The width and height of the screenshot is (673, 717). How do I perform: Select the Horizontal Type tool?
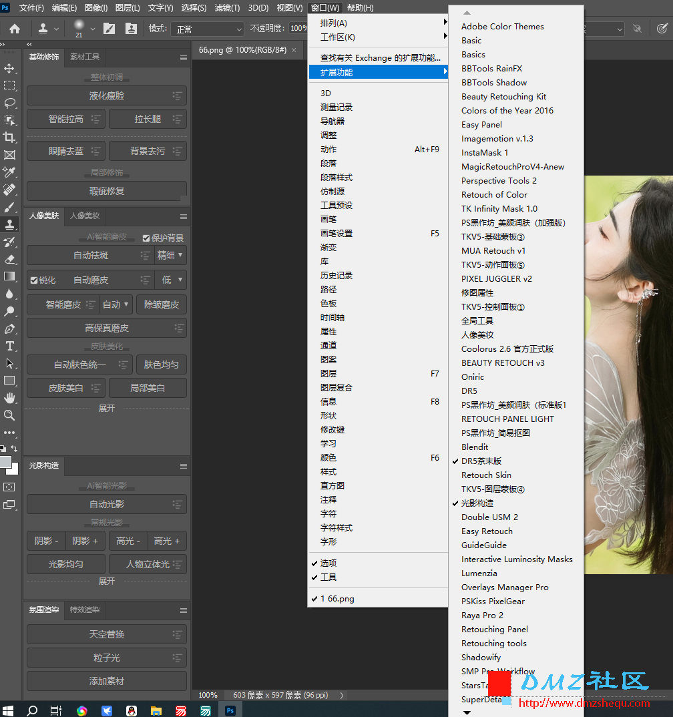tap(9, 346)
